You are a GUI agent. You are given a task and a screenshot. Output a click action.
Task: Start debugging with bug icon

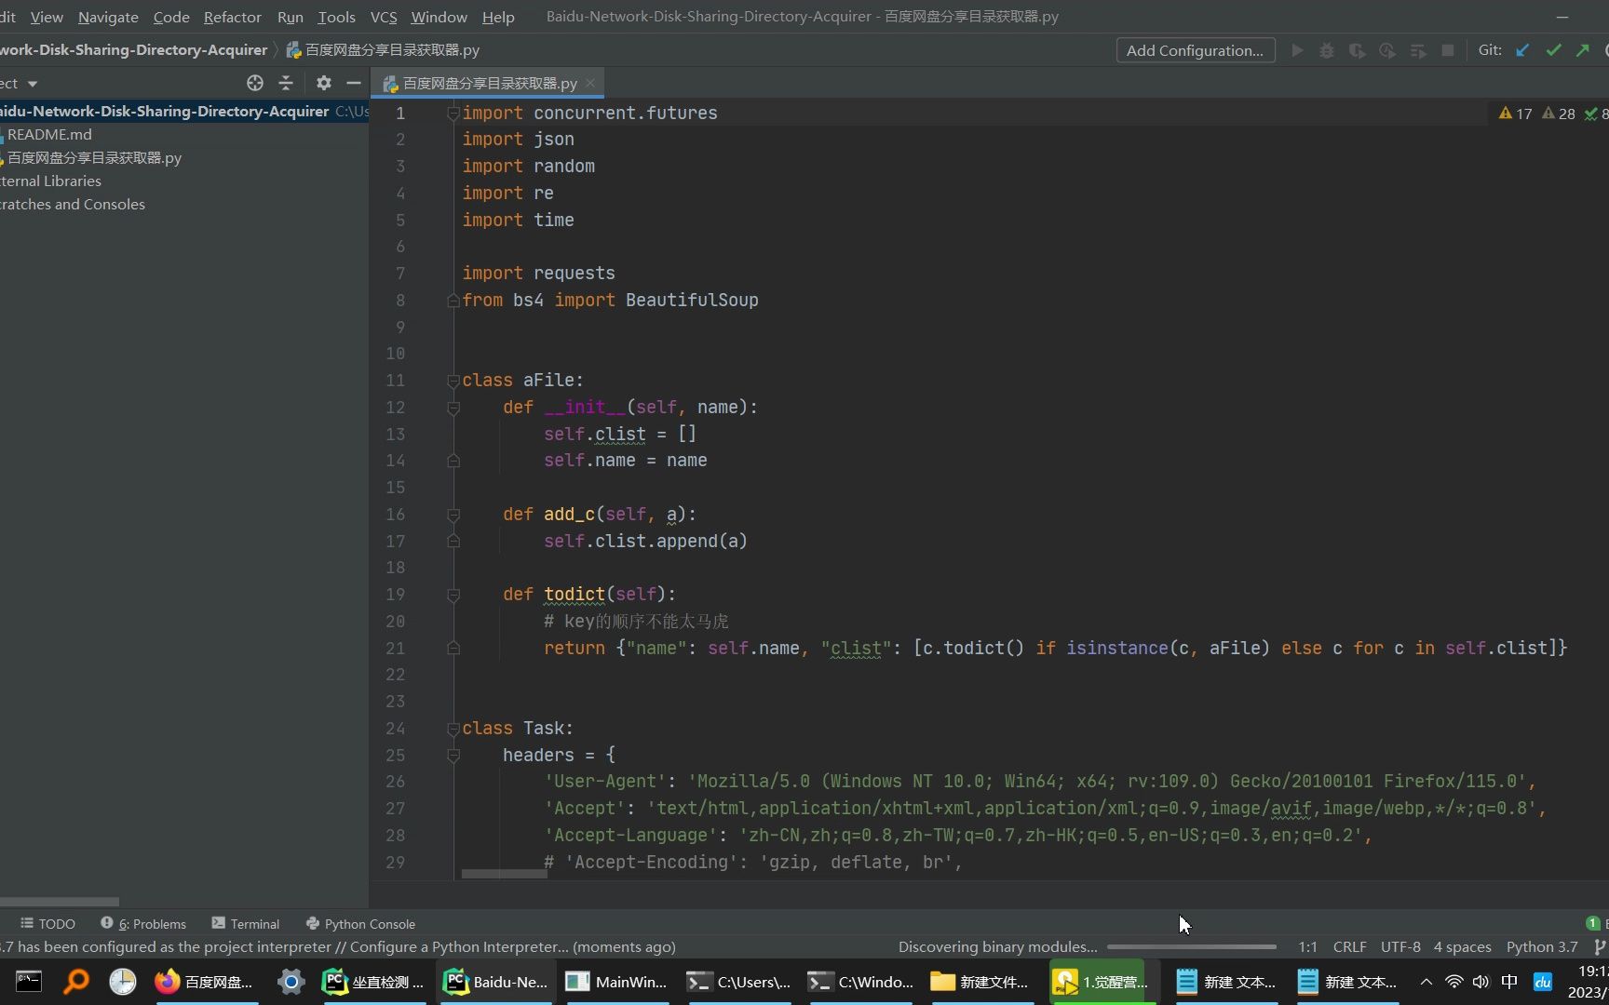coord(1327,50)
